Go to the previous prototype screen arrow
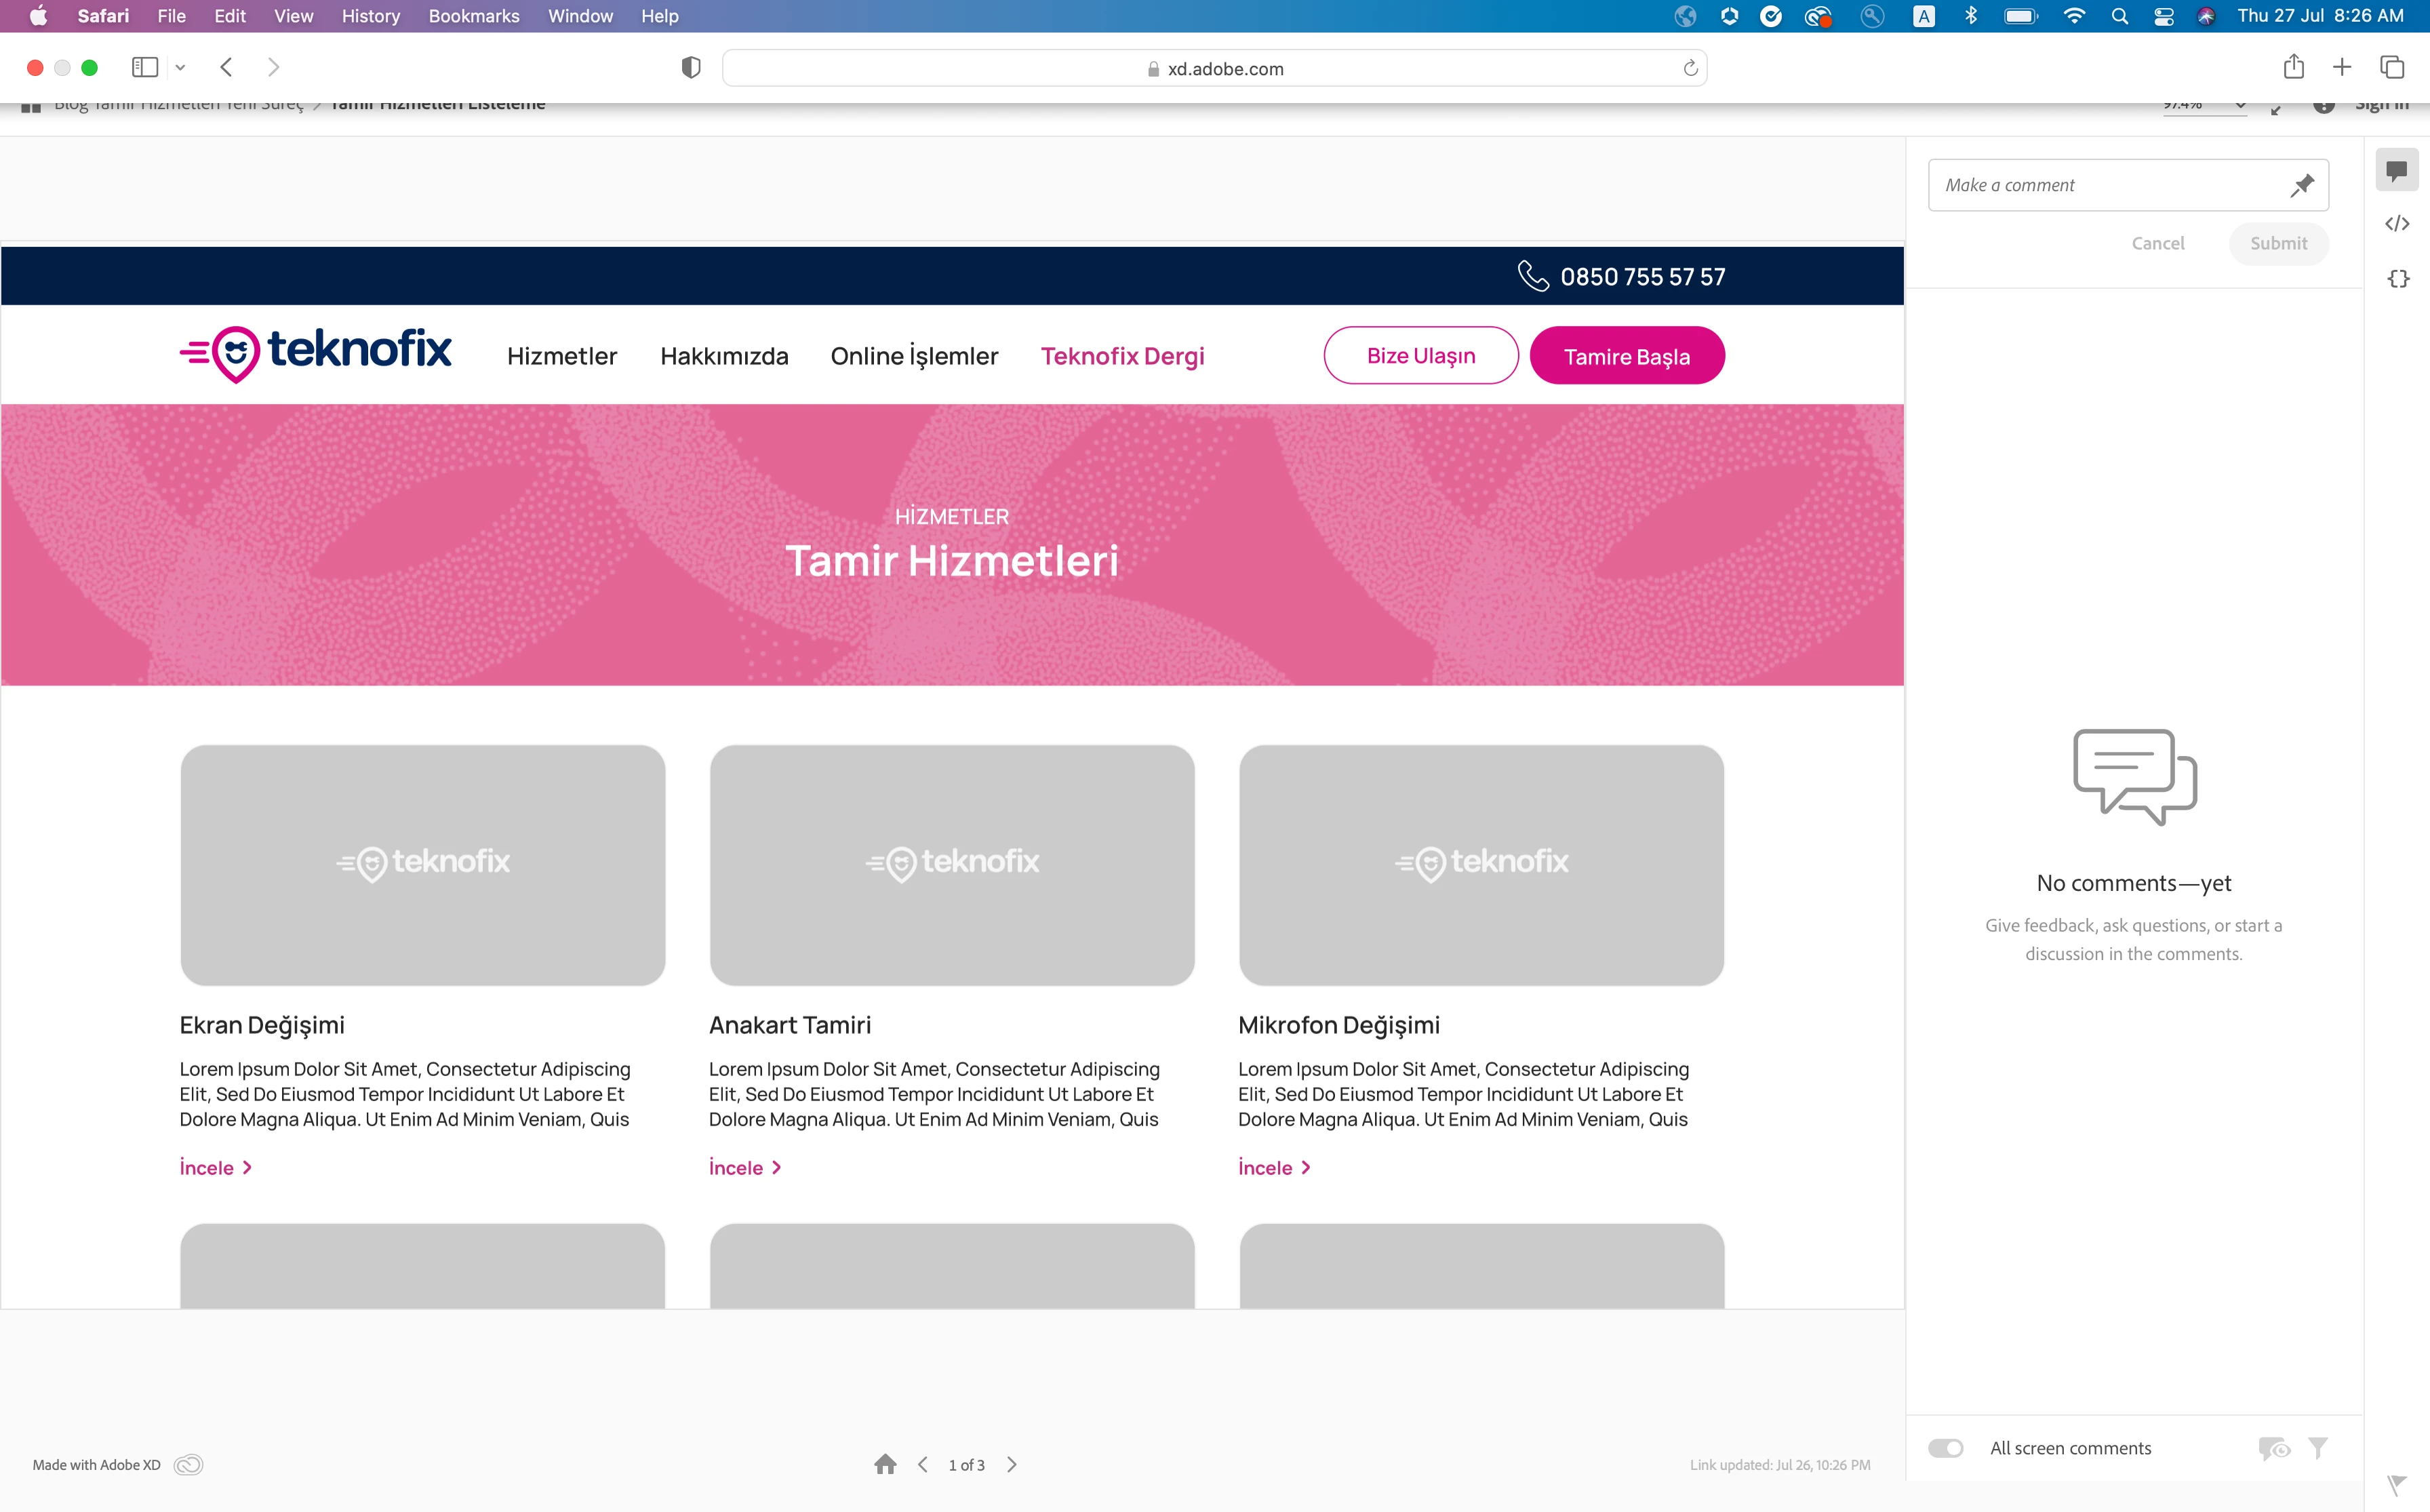 [x=923, y=1464]
